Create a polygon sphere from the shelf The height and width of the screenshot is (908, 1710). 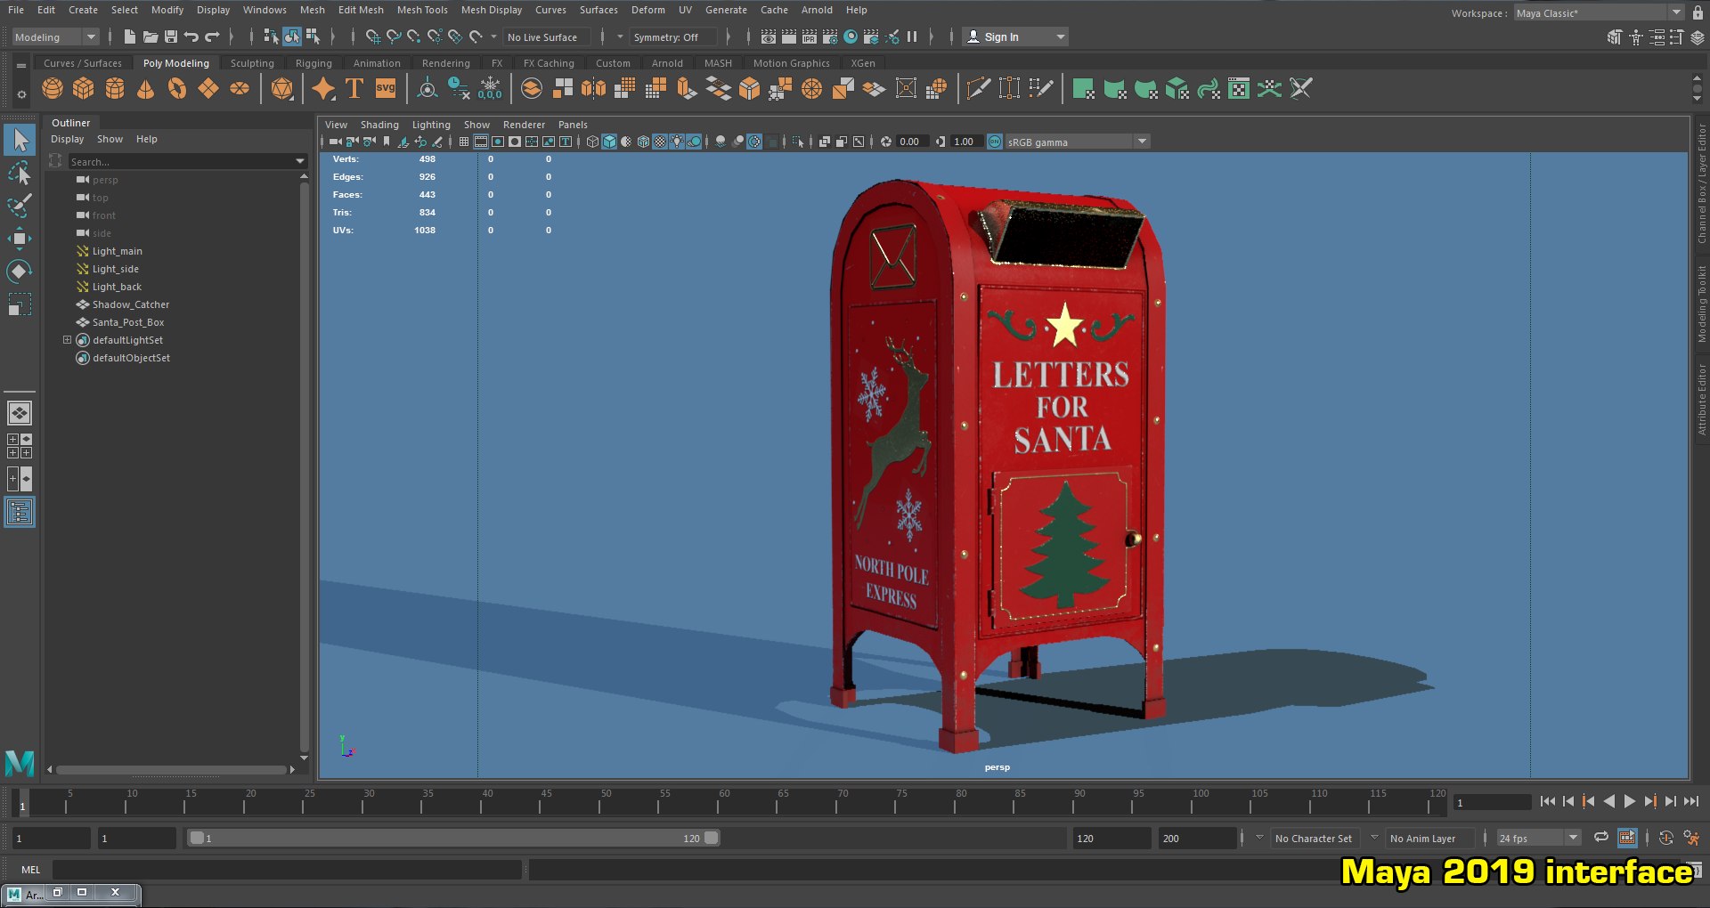tap(53, 88)
